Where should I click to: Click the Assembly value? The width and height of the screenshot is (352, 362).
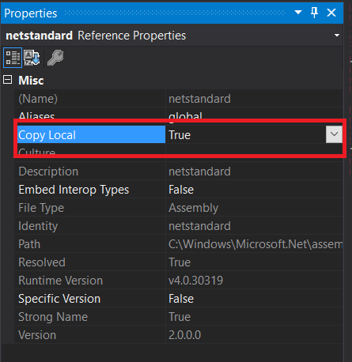tap(194, 208)
